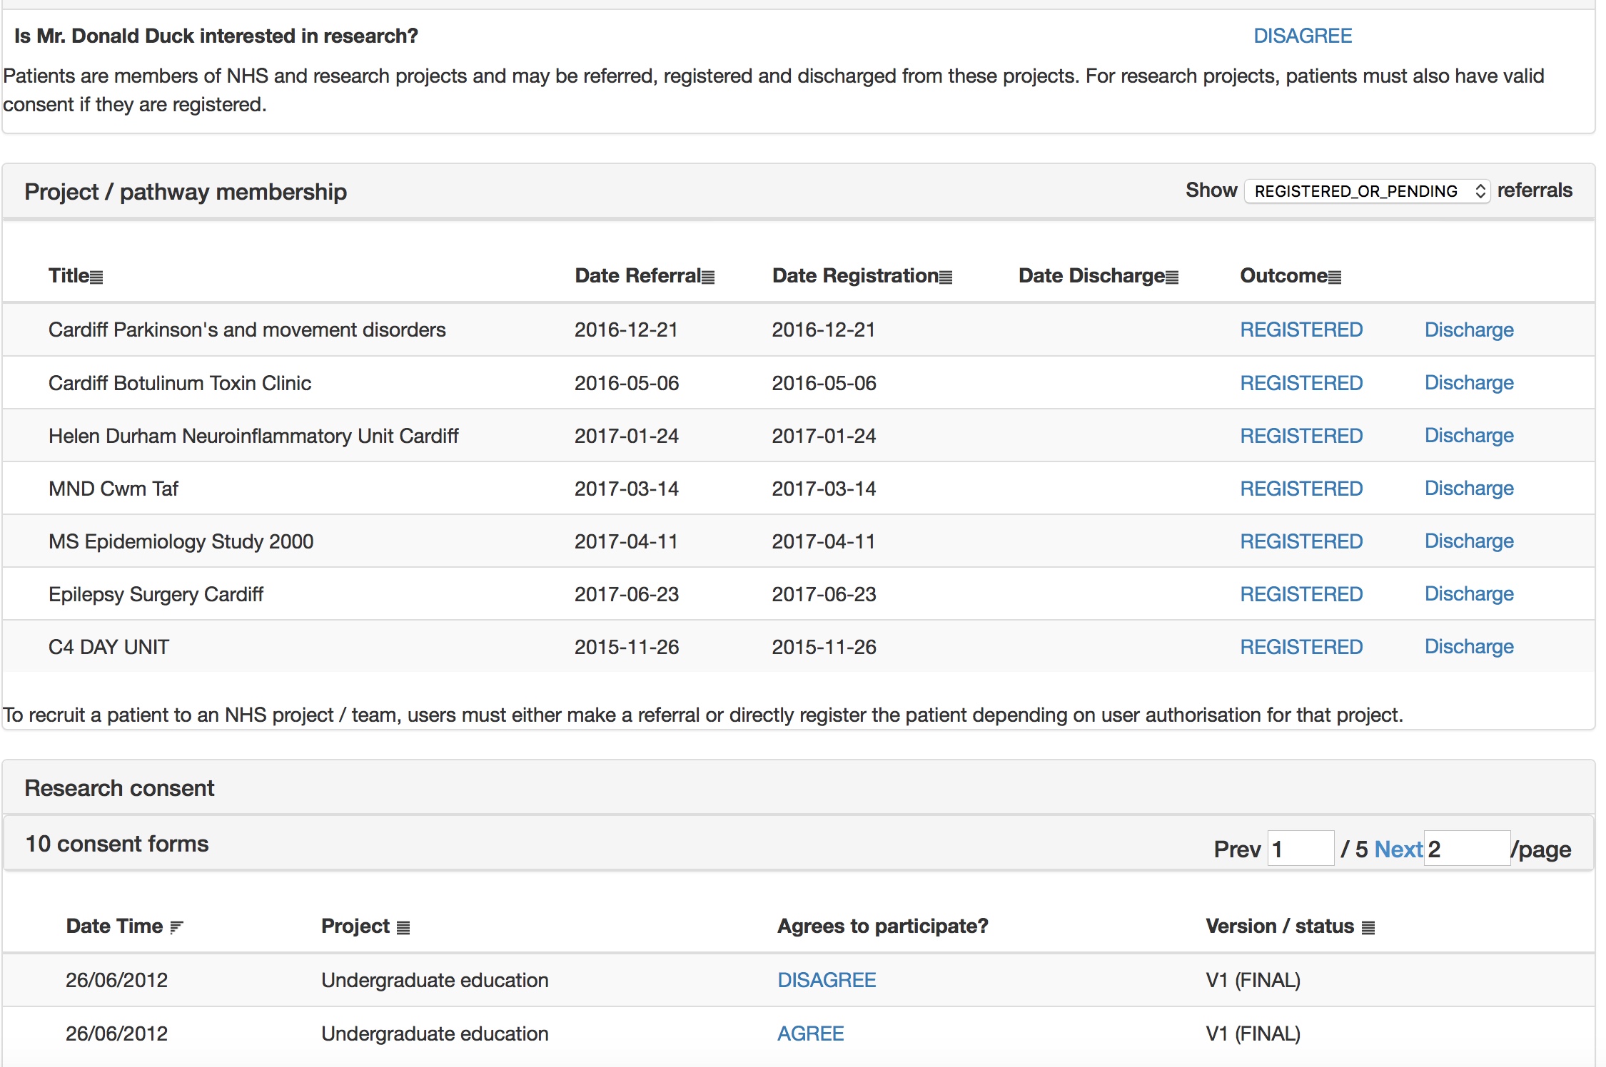Click the Date Referral sort icon
The height and width of the screenshot is (1067, 1606).
point(707,277)
